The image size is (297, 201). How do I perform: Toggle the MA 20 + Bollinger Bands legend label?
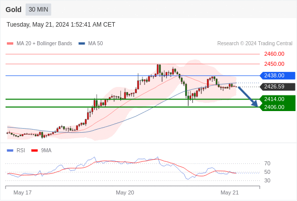pos(44,44)
